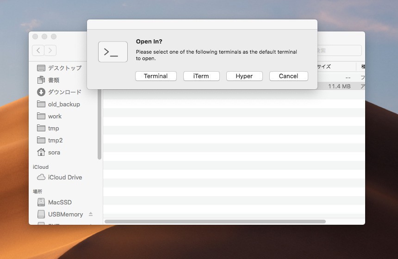Open iCloud Drive in sidebar

[x=65, y=177]
